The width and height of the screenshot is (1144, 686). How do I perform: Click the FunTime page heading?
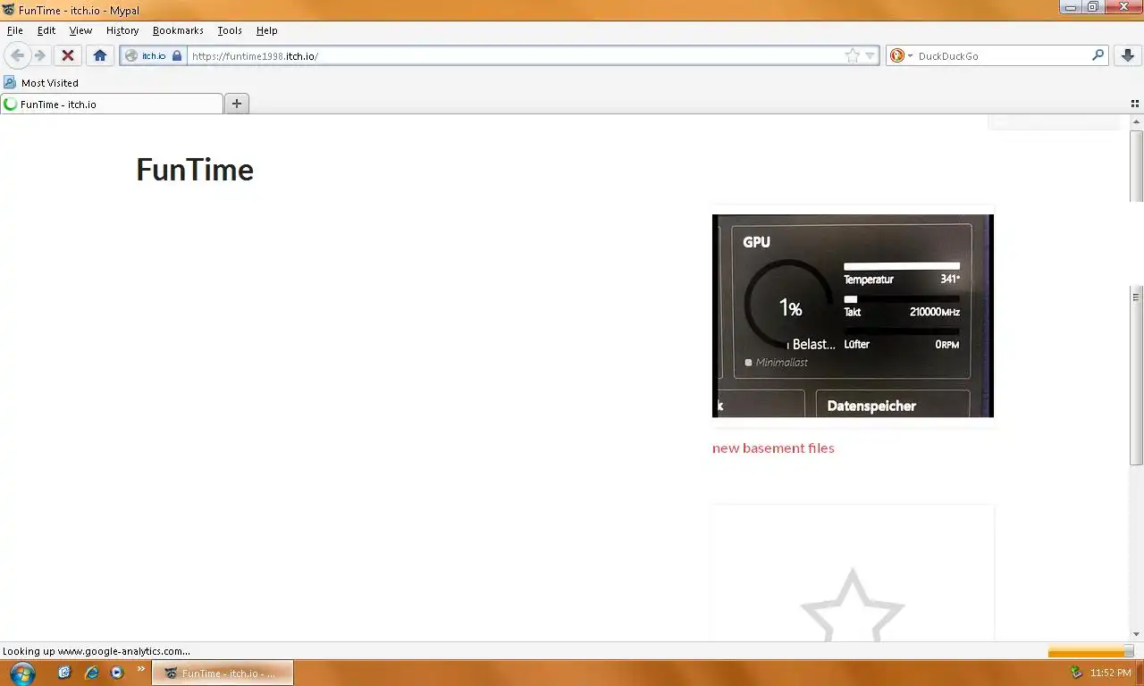pyautogui.click(x=195, y=170)
